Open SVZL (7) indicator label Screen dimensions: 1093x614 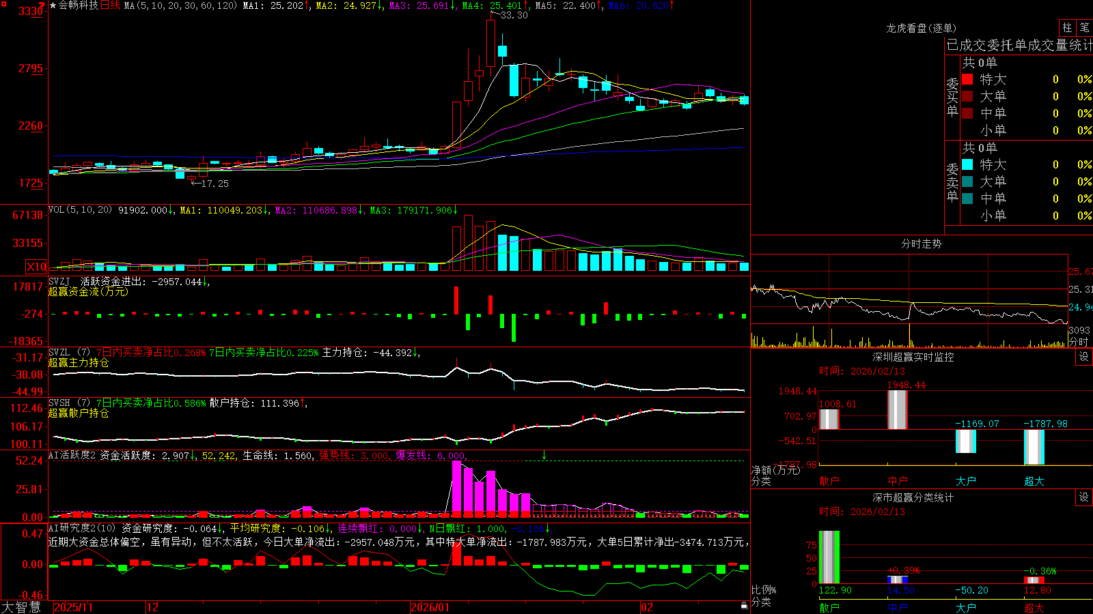(69, 352)
